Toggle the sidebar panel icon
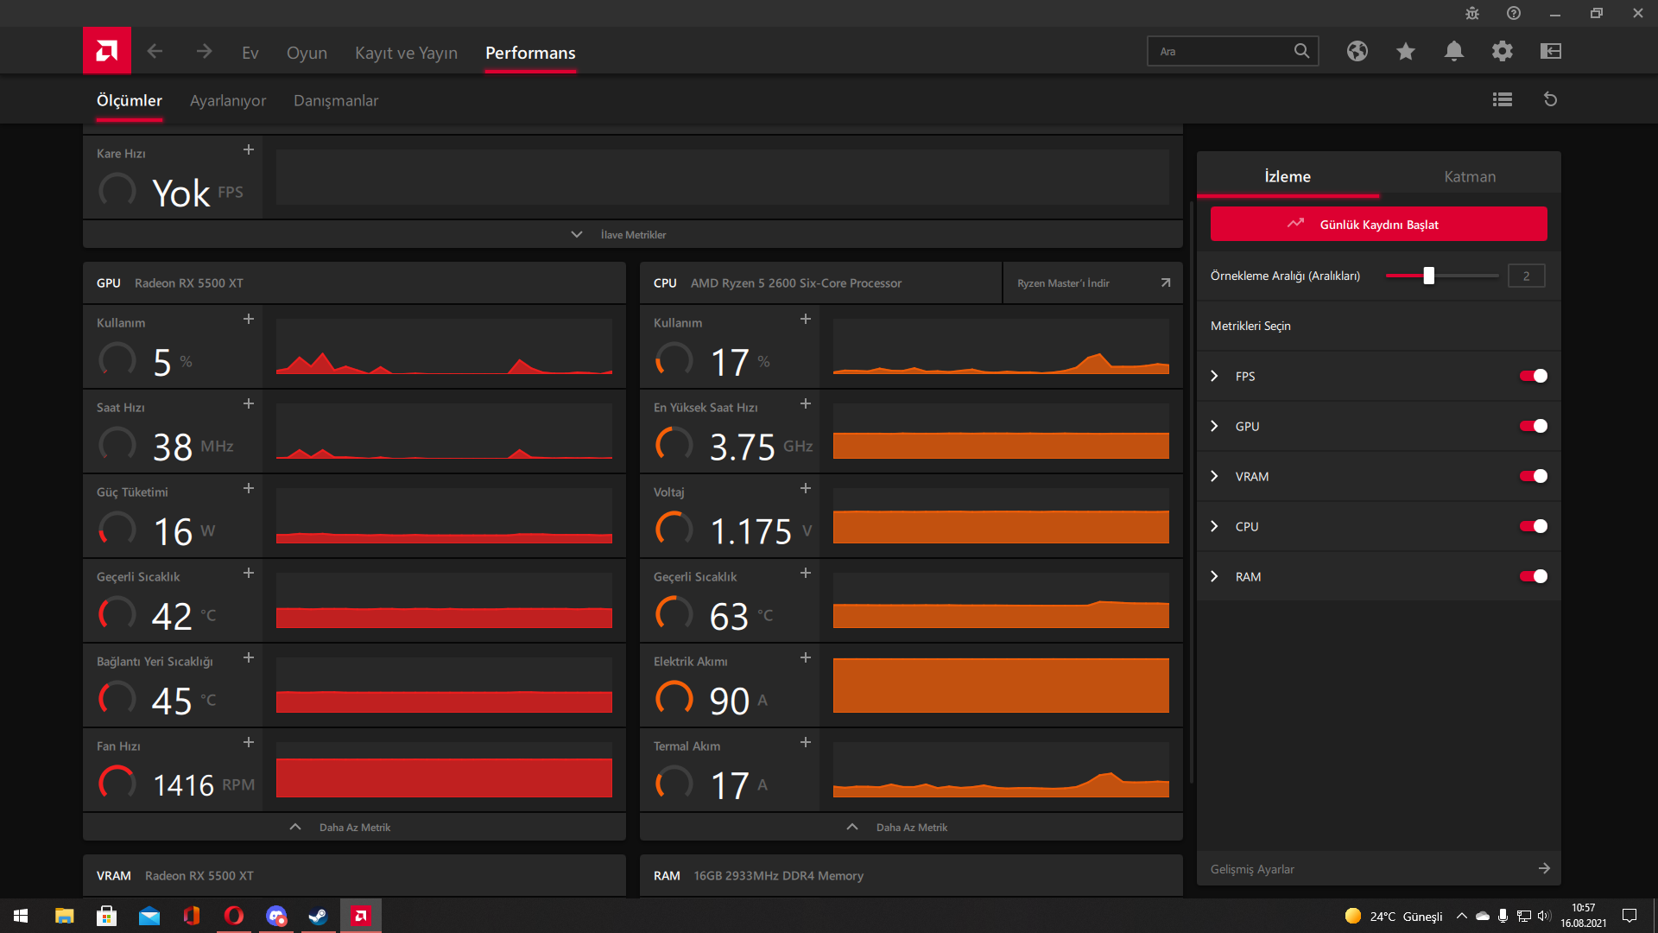 (1551, 51)
